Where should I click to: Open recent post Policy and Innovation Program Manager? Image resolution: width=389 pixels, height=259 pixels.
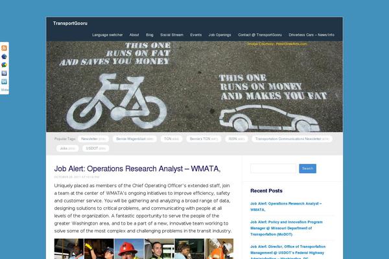(x=287, y=228)
